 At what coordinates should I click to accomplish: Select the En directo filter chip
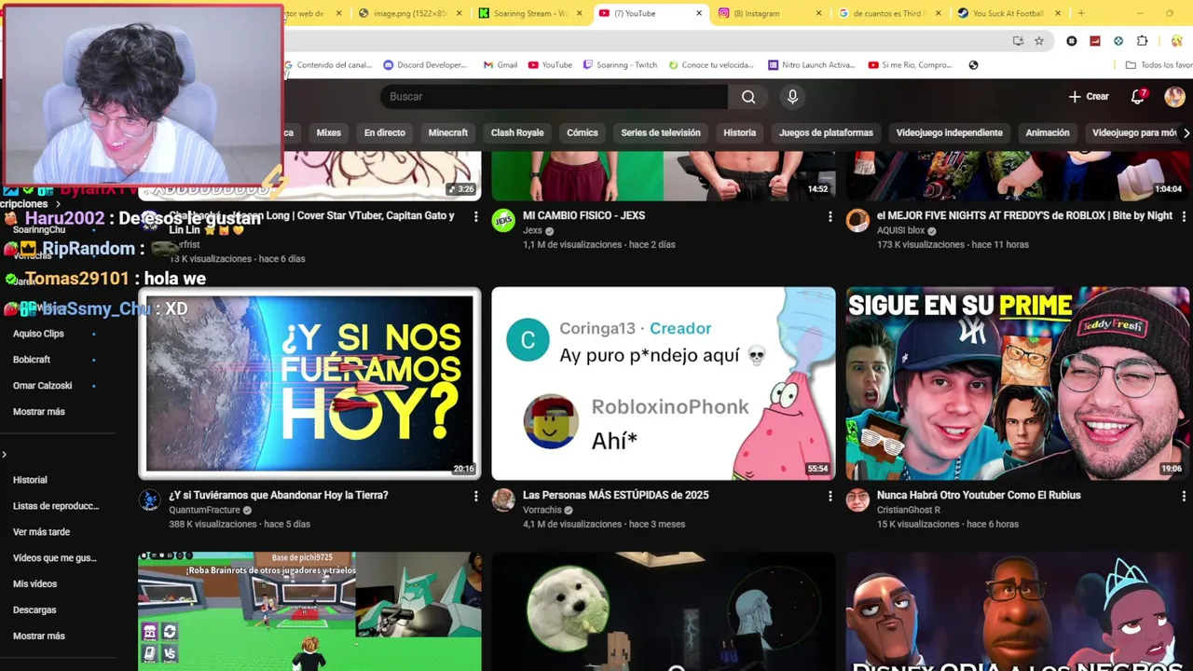[x=384, y=132]
